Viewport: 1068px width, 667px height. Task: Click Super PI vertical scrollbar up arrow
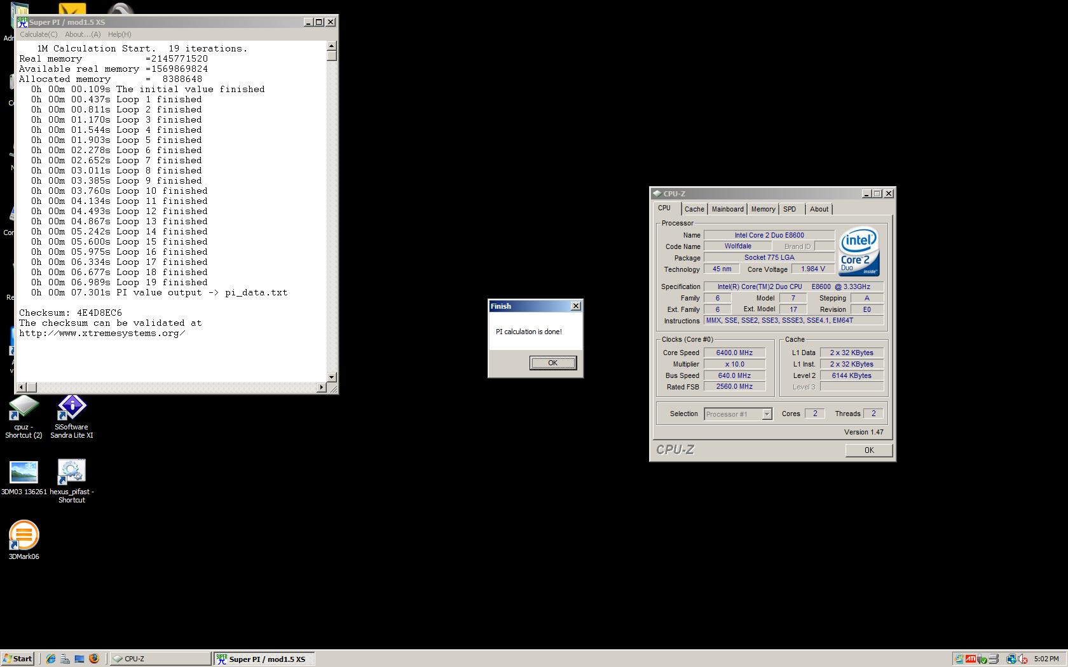click(x=331, y=46)
